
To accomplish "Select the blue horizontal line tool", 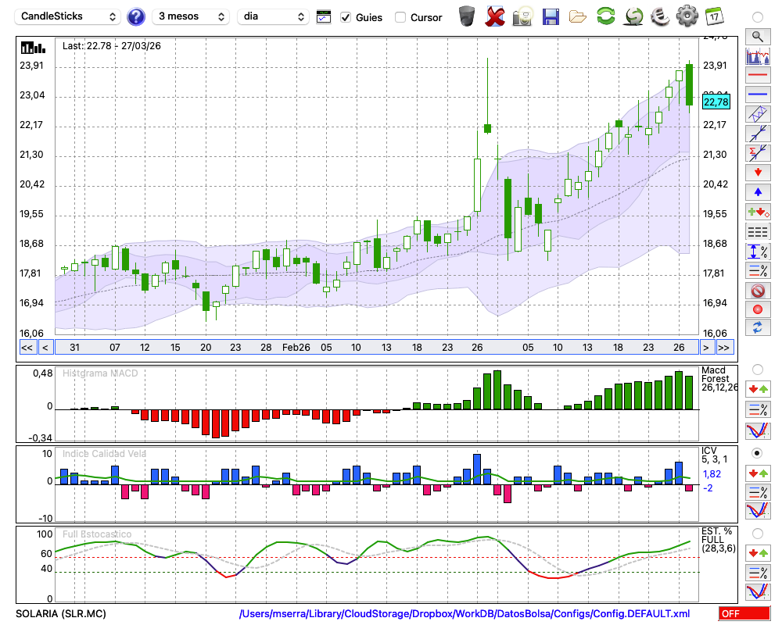I will point(757,94).
